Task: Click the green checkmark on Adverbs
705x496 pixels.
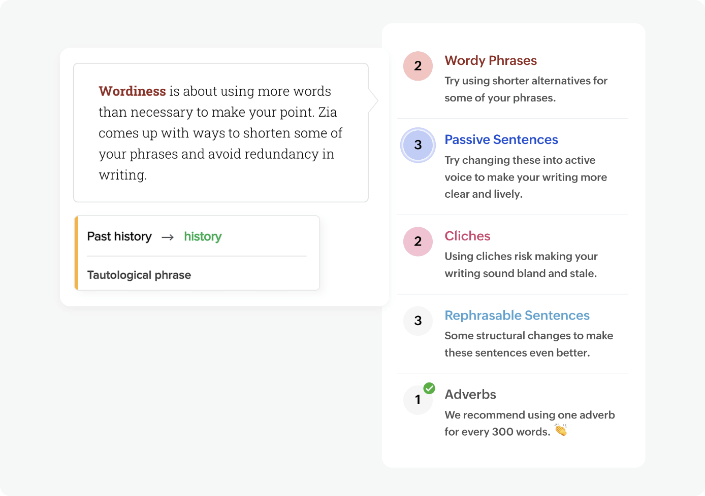Action: pos(430,388)
